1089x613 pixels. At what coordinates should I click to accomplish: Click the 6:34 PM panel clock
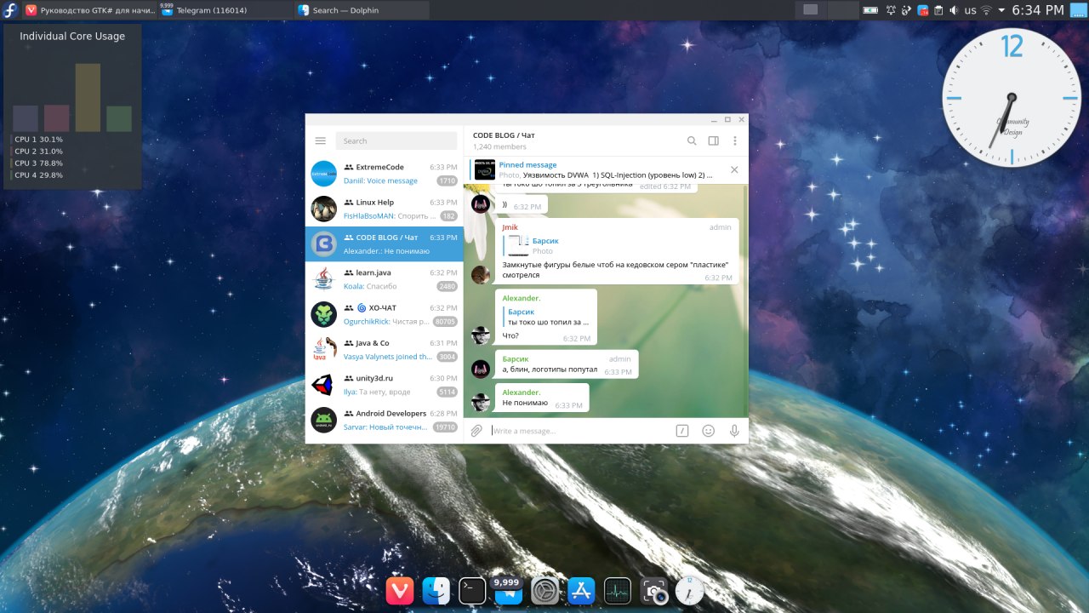tap(1038, 10)
